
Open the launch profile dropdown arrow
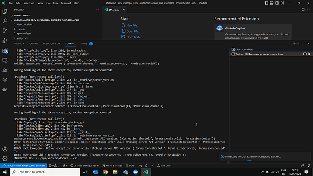(298, 44)
